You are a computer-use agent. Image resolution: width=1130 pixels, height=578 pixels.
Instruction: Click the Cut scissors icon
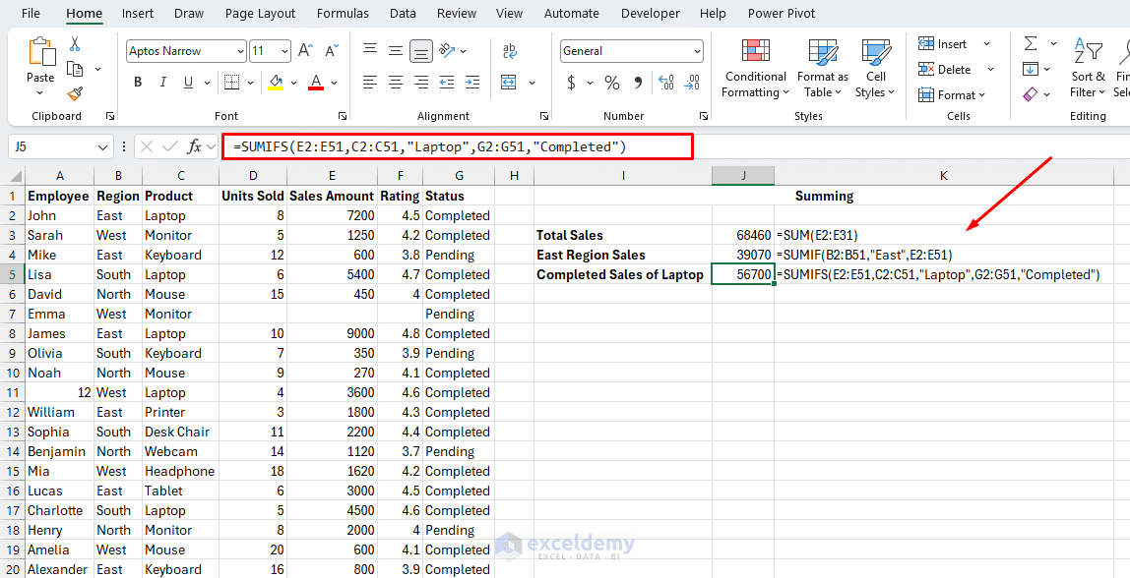click(x=74, y=44)
